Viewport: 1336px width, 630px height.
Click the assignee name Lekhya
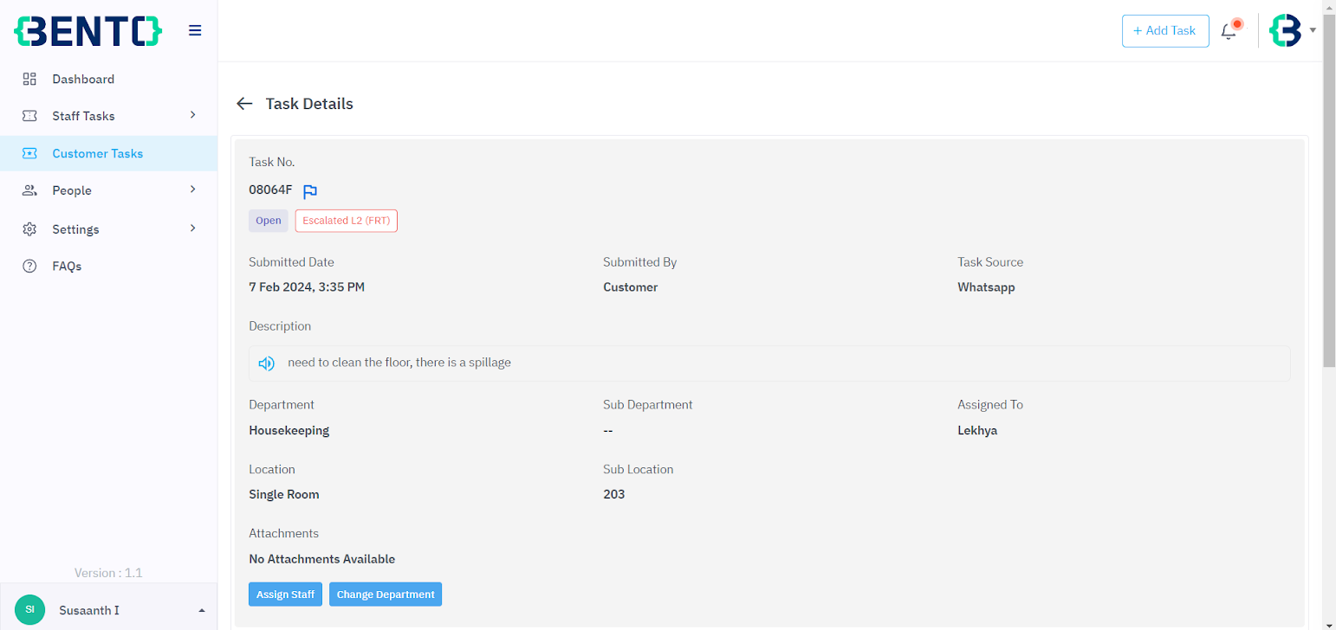pos(977,430)
